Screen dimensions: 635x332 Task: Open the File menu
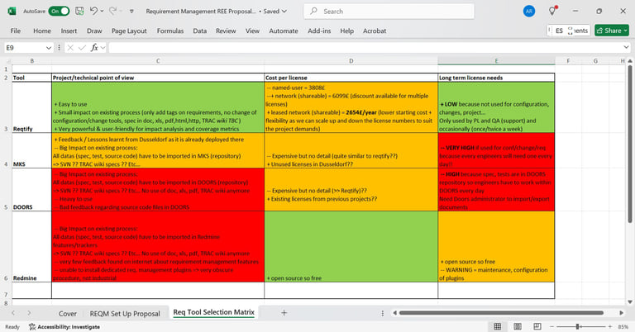click(x=16, y=31)
